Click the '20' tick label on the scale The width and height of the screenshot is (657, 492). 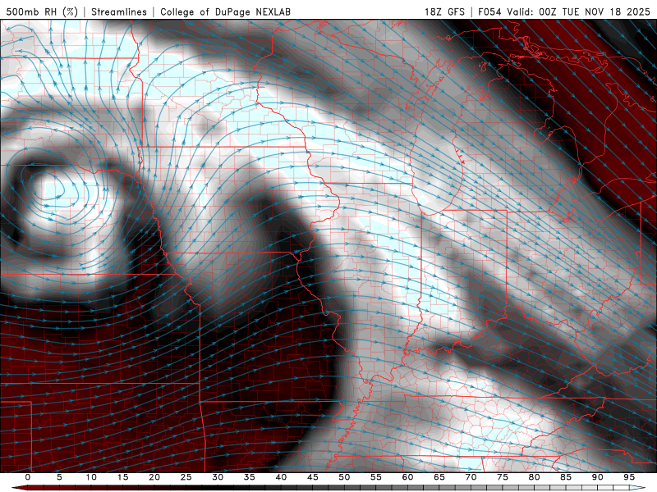coord(154,477)
